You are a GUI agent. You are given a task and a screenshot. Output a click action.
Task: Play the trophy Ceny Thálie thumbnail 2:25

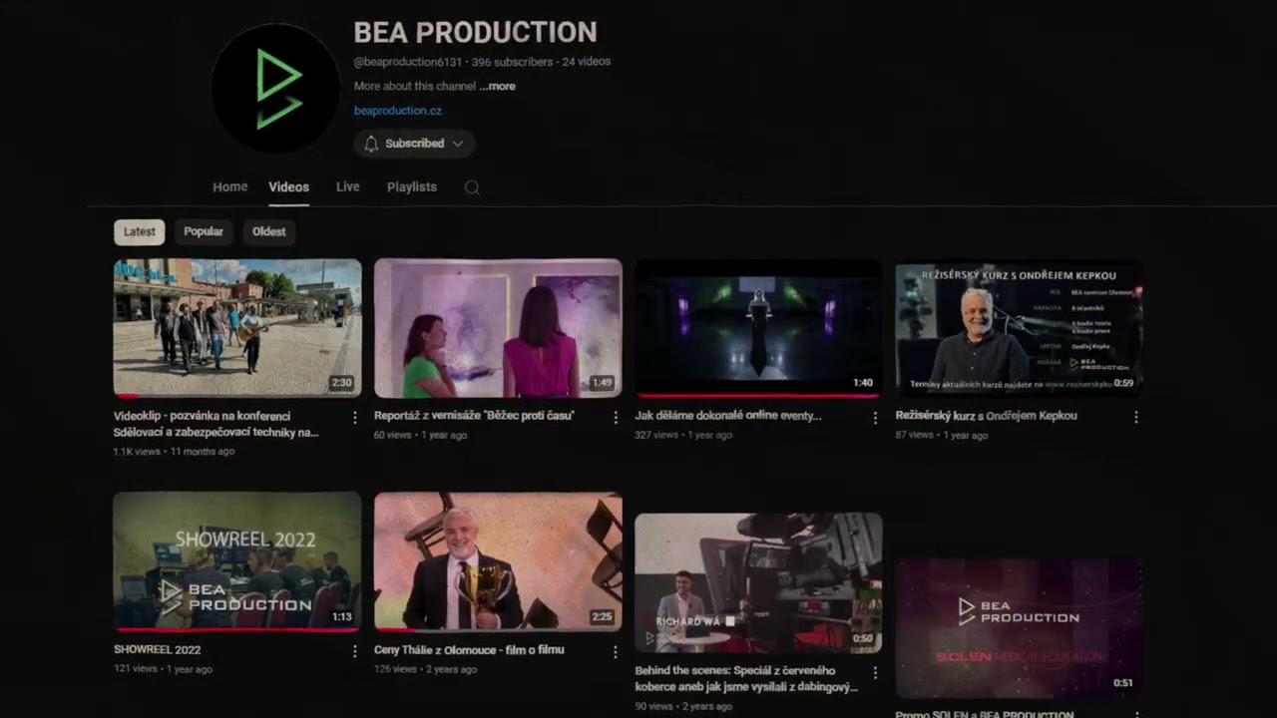click(x=498, y=561)
